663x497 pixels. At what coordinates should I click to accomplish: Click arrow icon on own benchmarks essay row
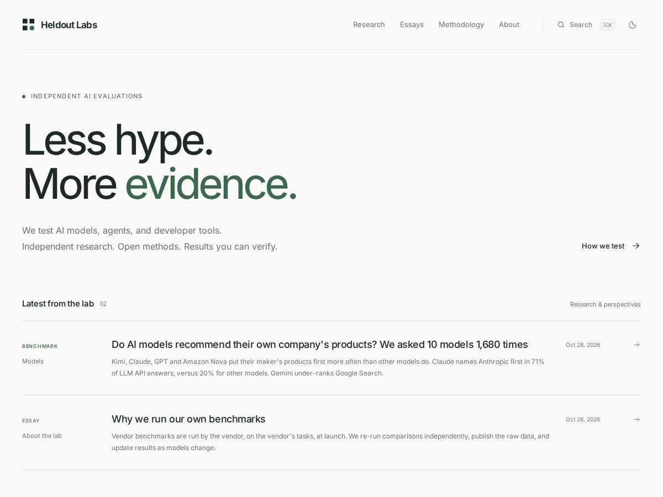636,419
